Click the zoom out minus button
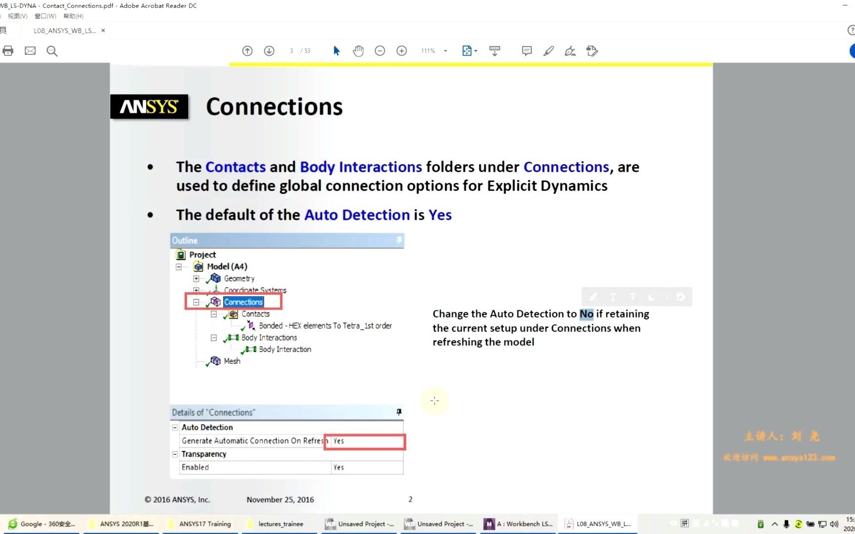This screenshot has height=534, width=855. pos(380,51)
